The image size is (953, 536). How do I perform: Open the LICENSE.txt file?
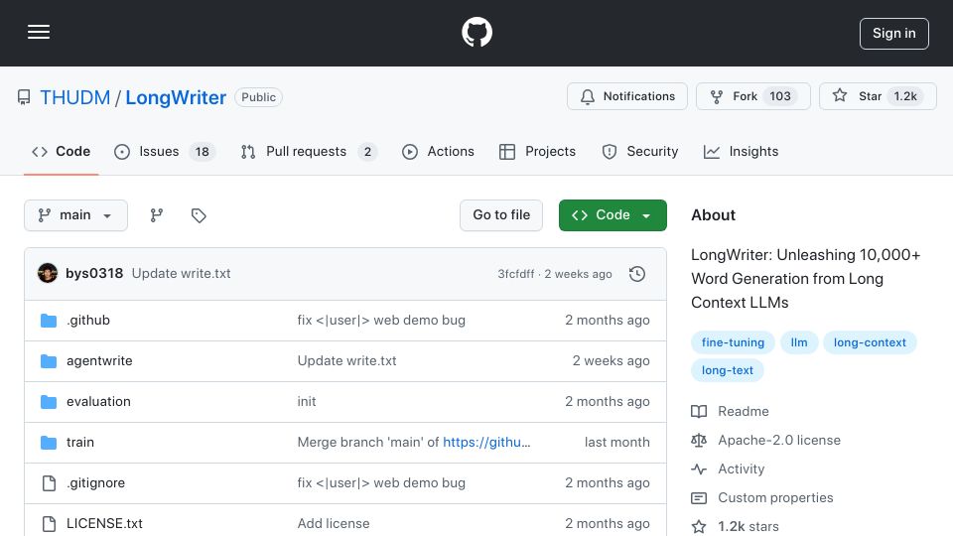(x=104, y=524)
